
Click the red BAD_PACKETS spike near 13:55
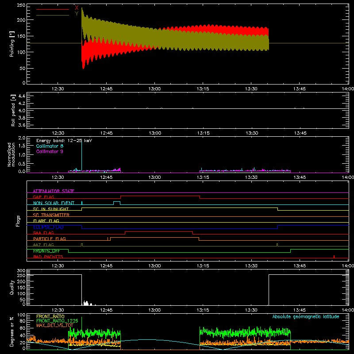pos(334,257)
